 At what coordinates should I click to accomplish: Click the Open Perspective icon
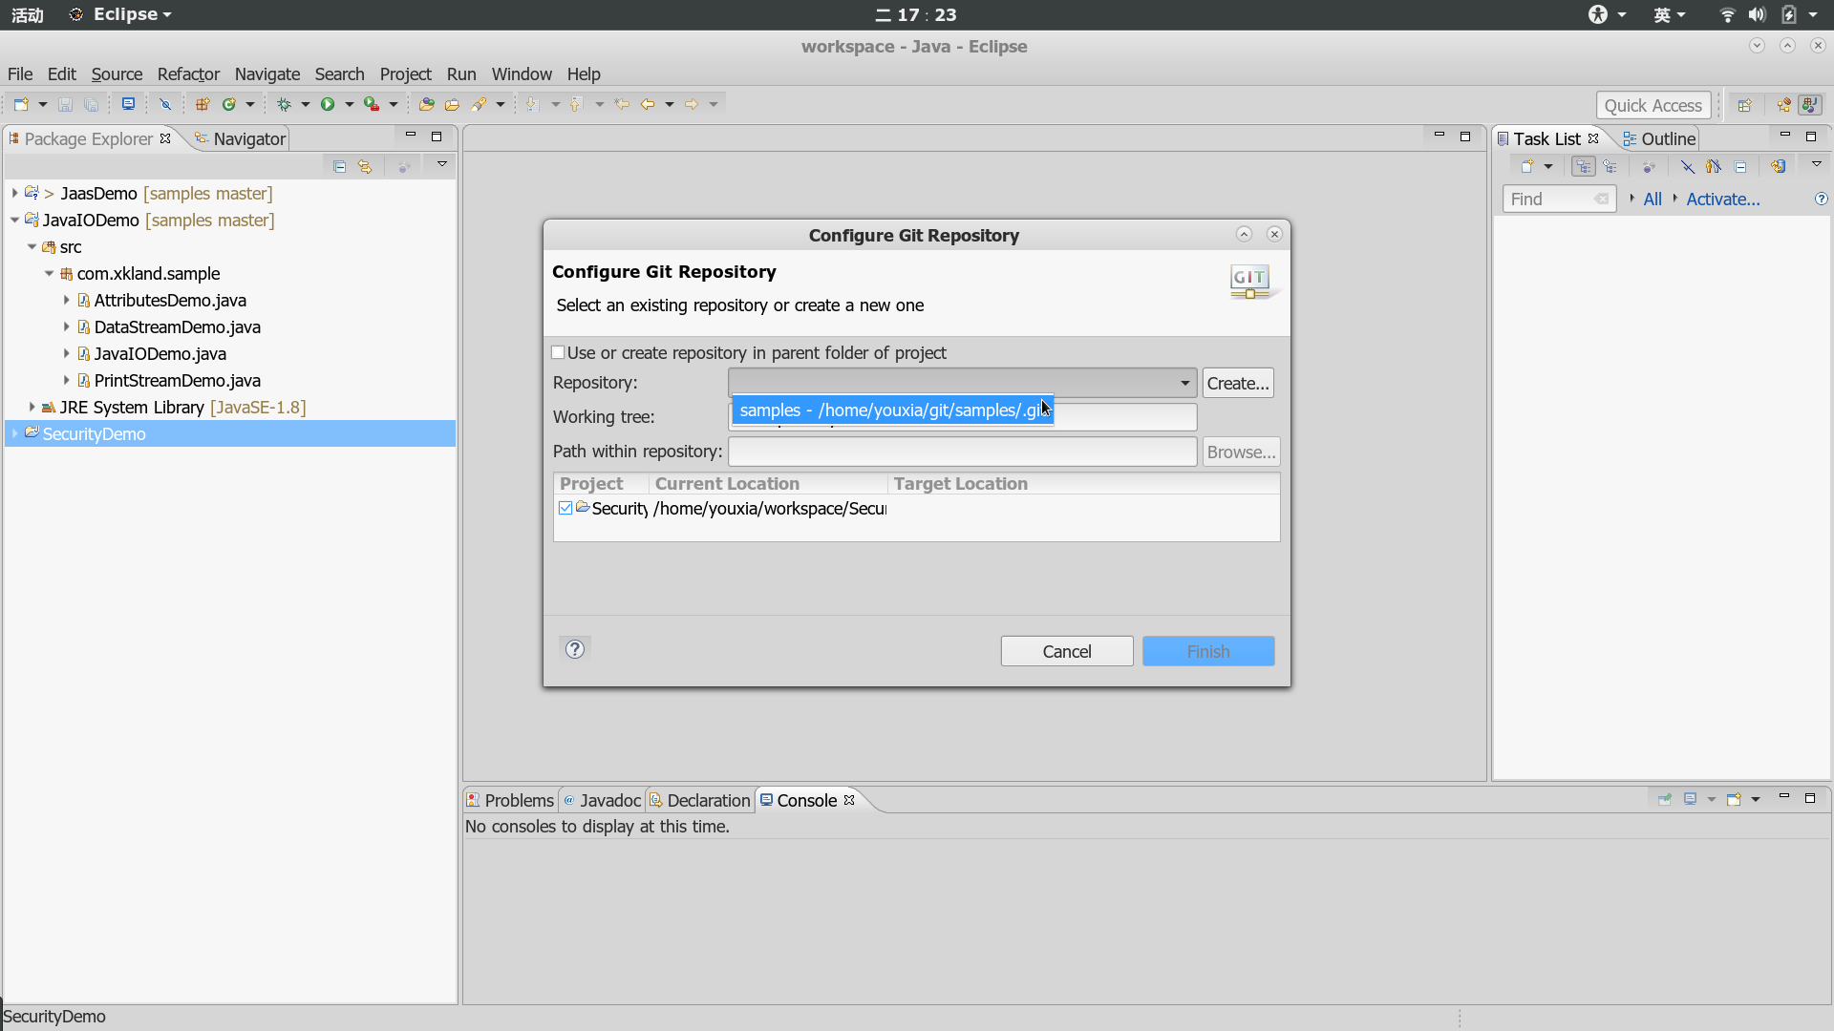coord(1744,105)
